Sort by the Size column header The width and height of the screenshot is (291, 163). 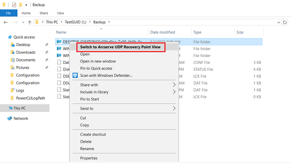240,32
